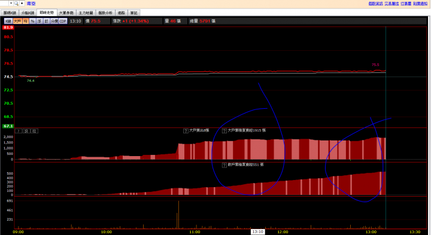Open the 個股分析 tab
Image resolution: width=431 pixels, height=235 pixels.
point(105,13)
